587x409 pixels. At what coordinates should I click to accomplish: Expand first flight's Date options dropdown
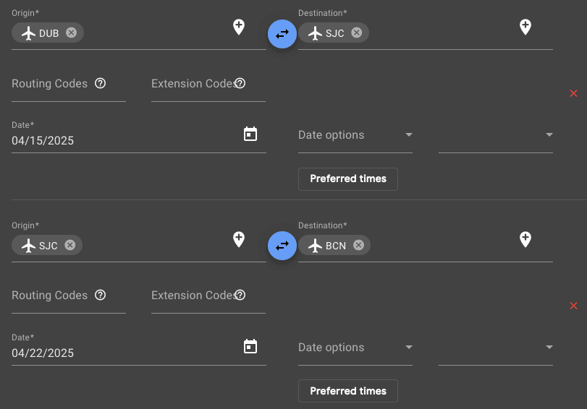(355, 135)
